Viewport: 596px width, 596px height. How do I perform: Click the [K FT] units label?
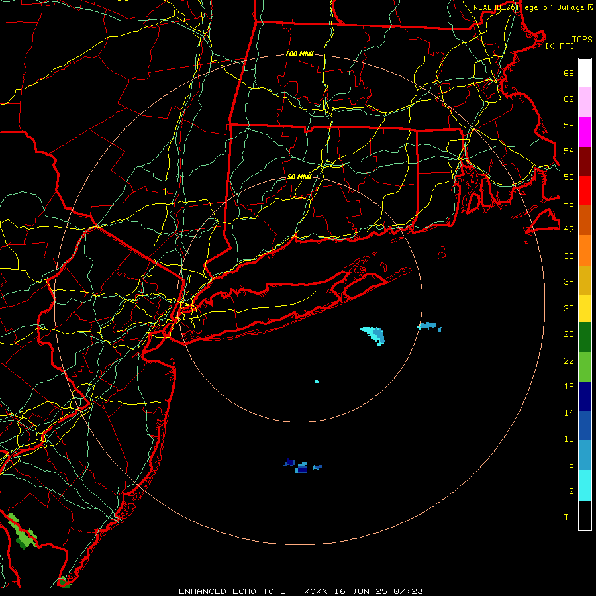(560, 46)
